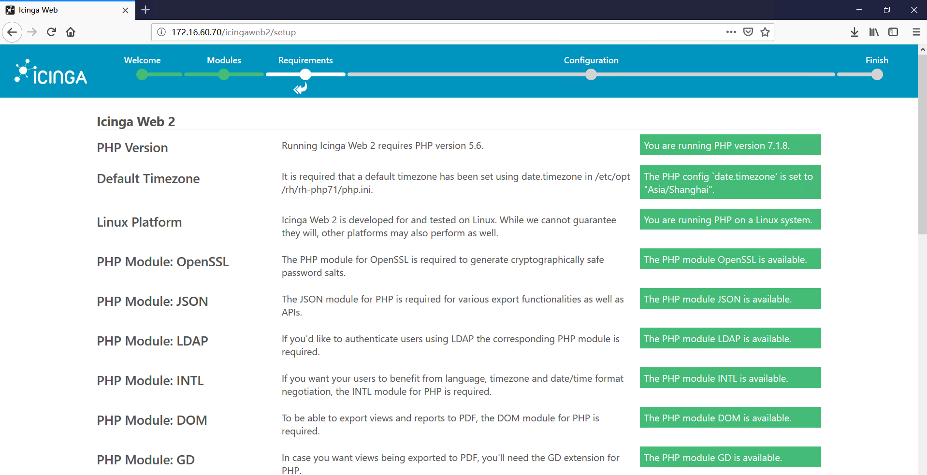Open the downloads arrow icon
Image resolution: width=927 pixels, height=475 pixels.
(x=855, y=32)
